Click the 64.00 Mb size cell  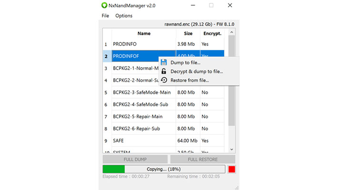[x=188, y=140]
